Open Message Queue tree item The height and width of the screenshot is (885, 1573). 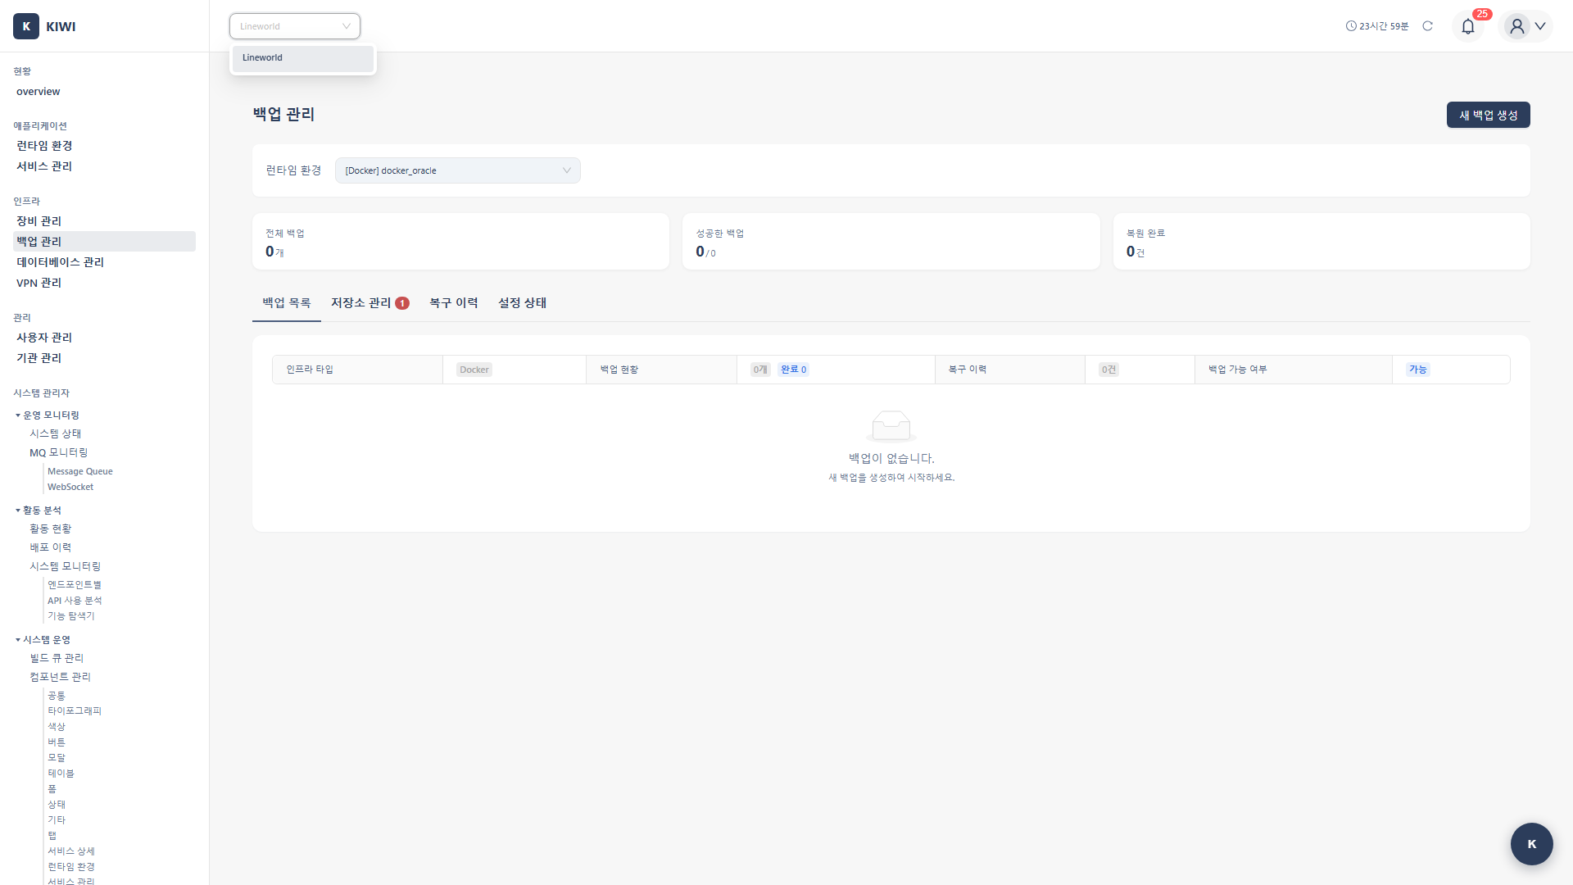tap(80, 471)
